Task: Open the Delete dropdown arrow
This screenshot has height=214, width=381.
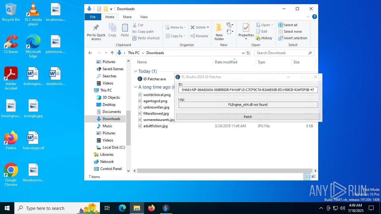Action: click(x=208, y=27)
